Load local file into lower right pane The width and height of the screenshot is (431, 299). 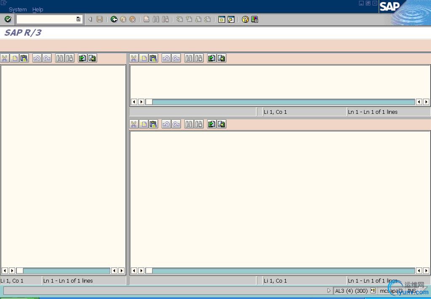click(x=212, y=124)
